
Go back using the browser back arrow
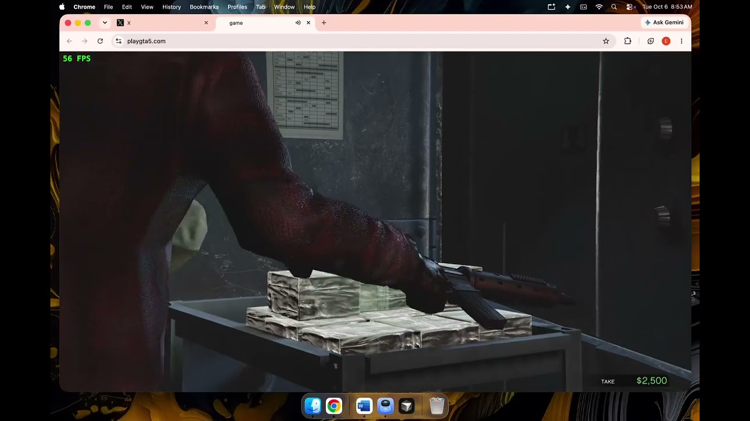tap(69, 41)
